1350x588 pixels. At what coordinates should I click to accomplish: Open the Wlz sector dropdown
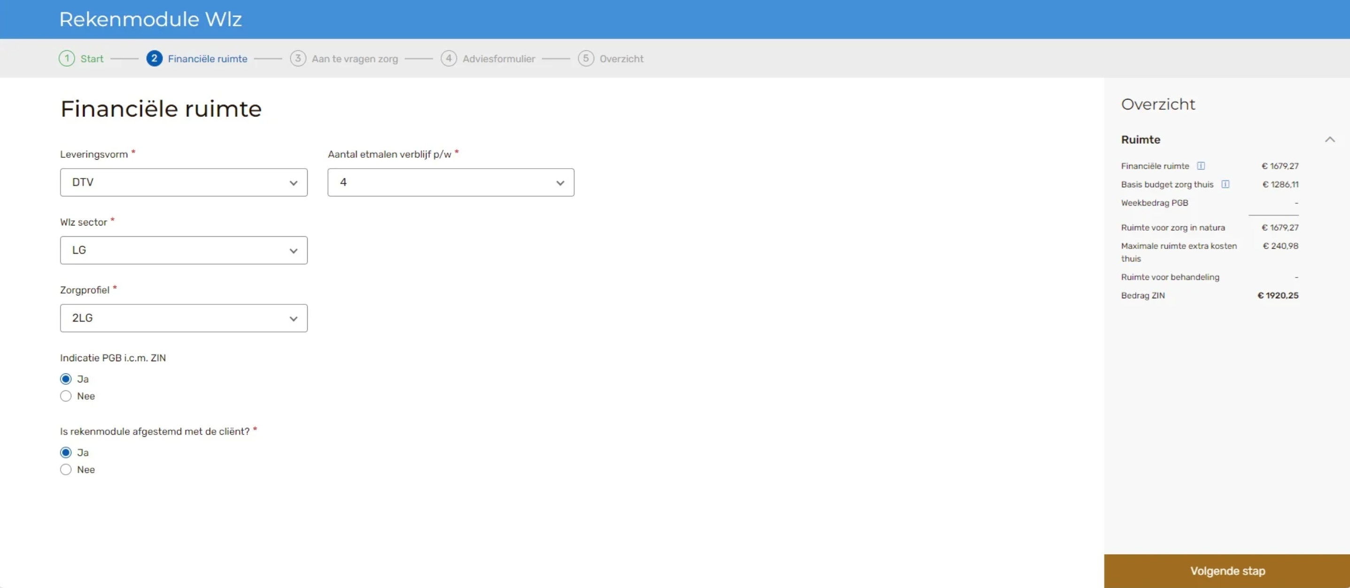tap(183, 250)
